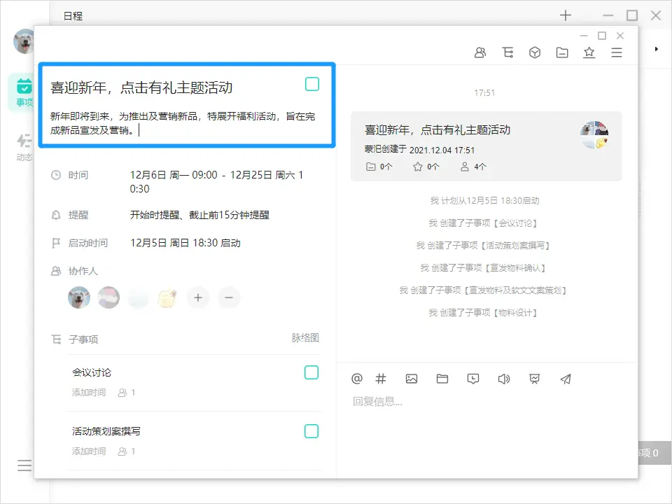Click the group avatar on task card

pos(594,135)
